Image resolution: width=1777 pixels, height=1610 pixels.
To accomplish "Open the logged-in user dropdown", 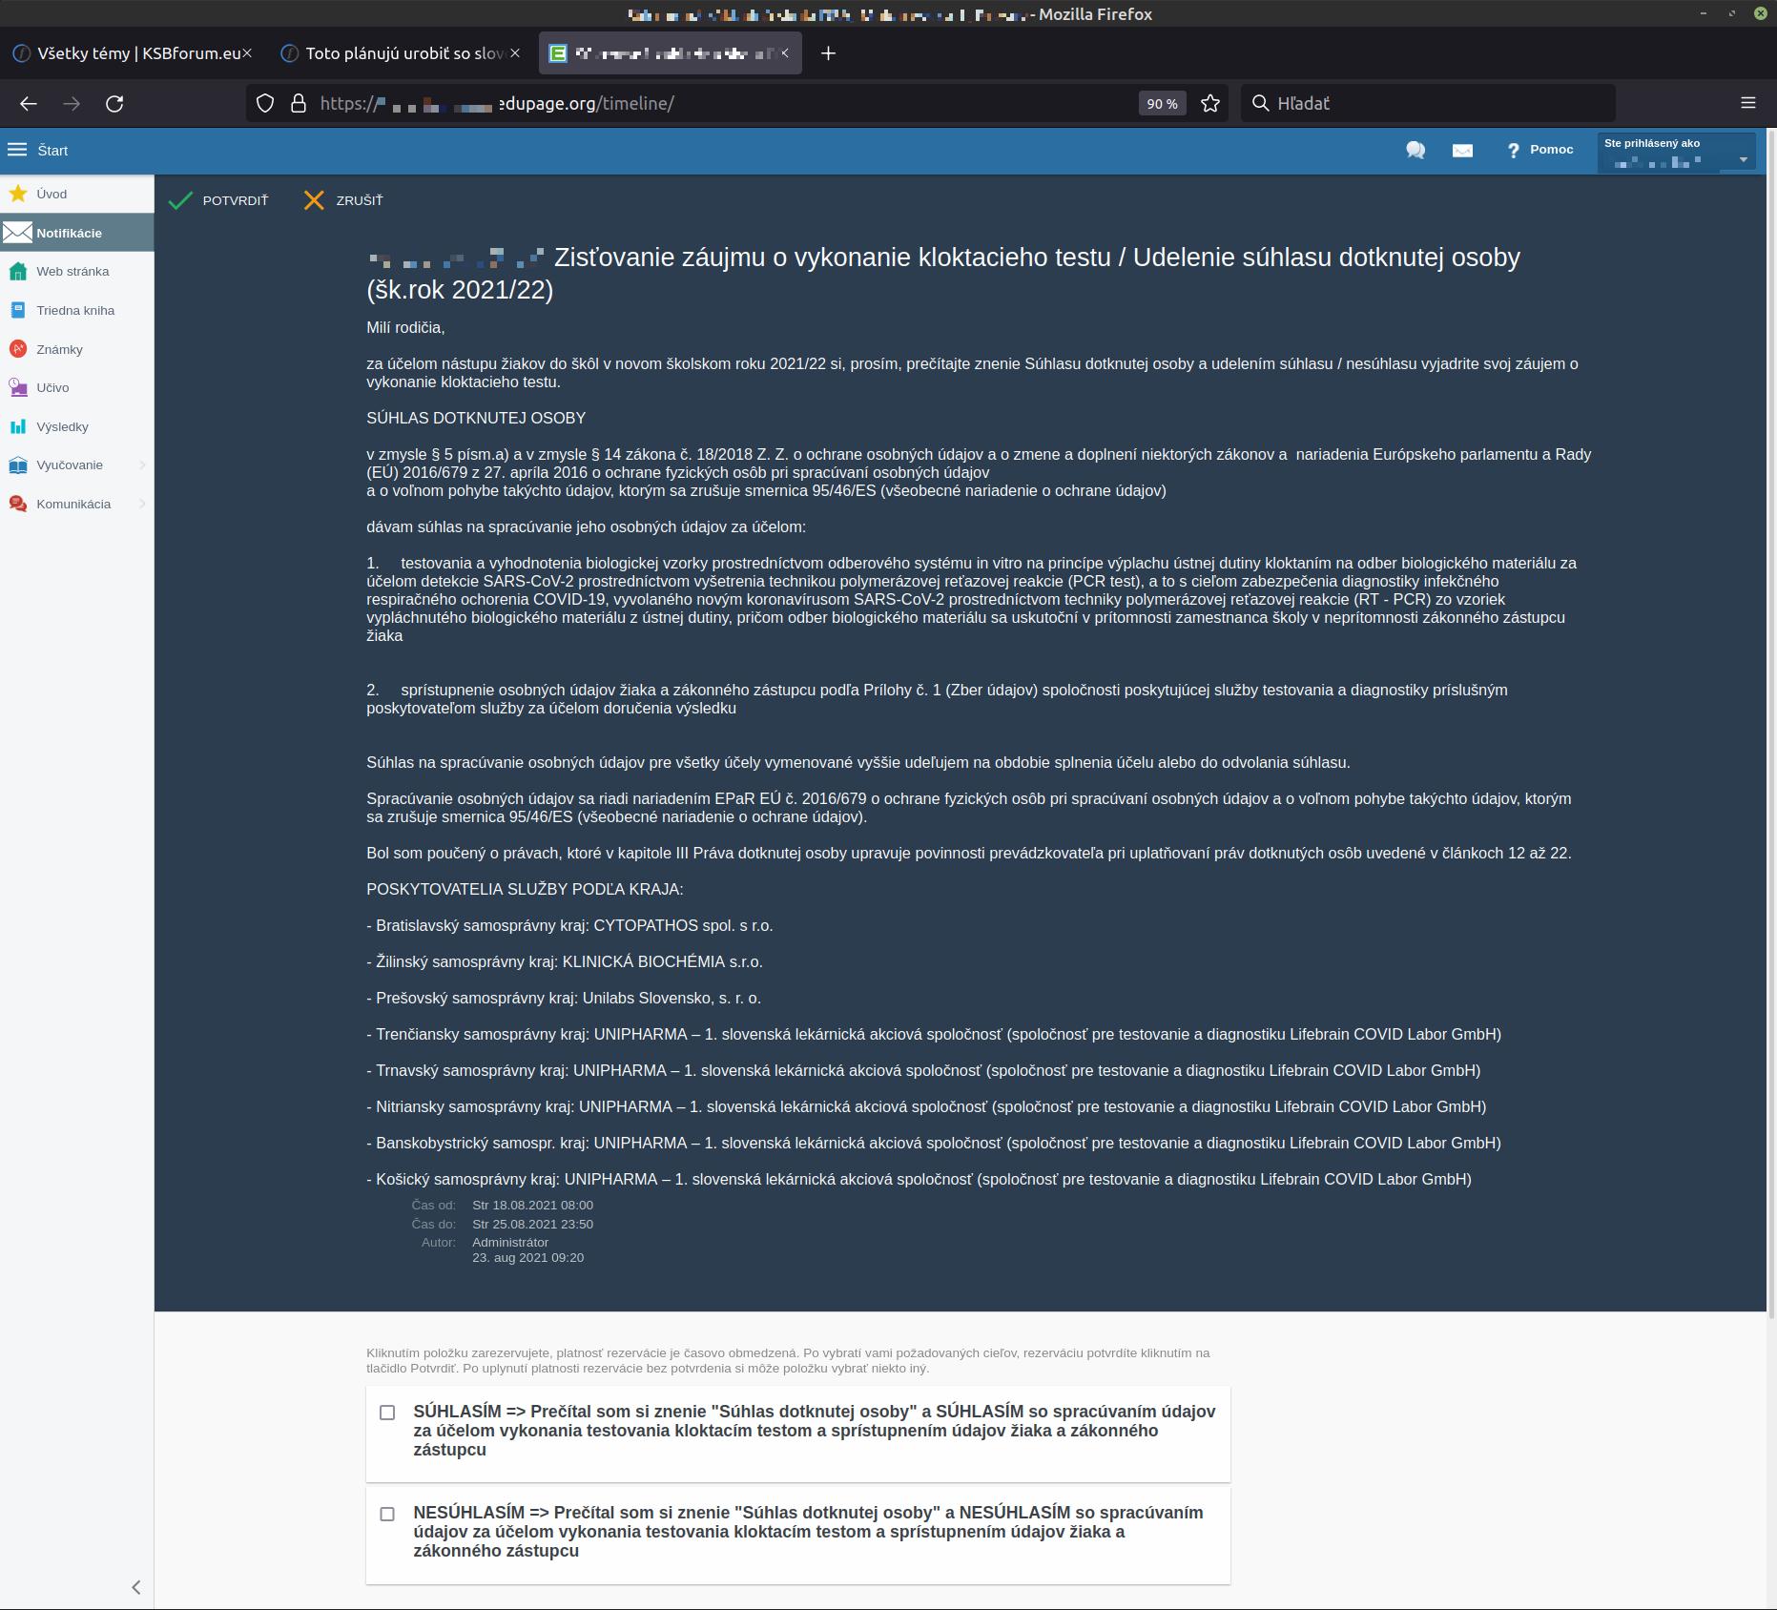I will tap(1743, 159).
